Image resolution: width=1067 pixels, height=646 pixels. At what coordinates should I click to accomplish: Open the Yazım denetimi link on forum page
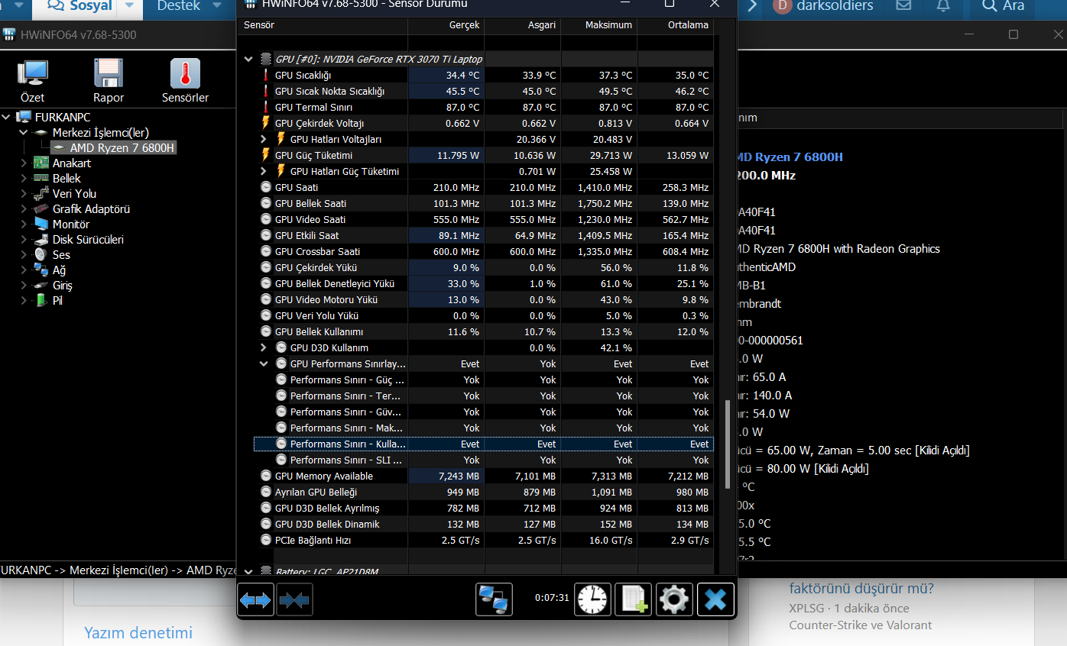coord(138,632)
